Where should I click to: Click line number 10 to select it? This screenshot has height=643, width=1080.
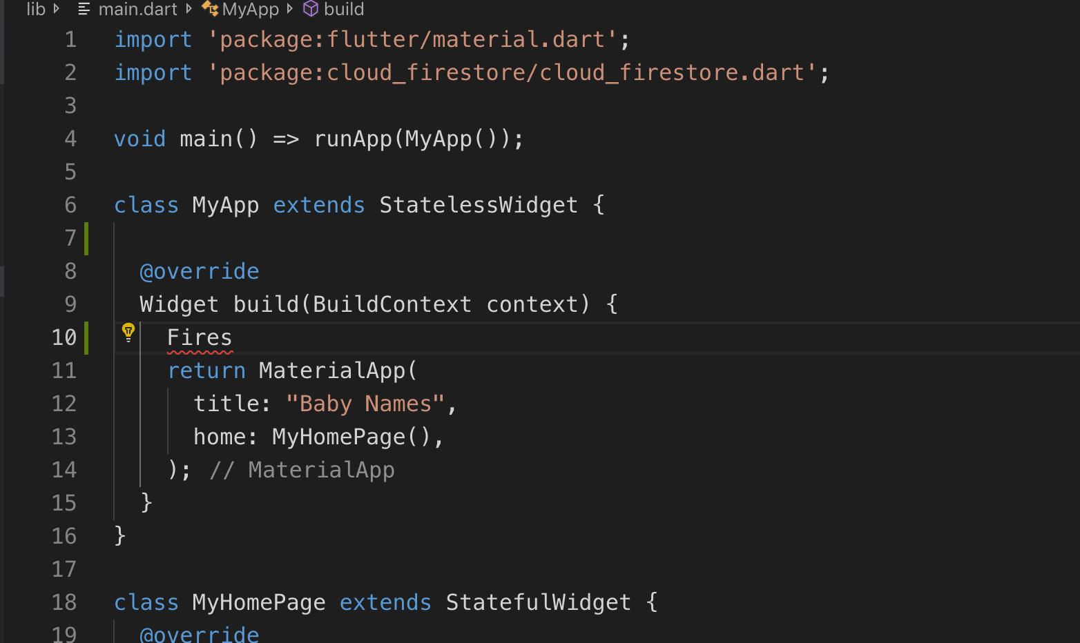coord(65,337)
